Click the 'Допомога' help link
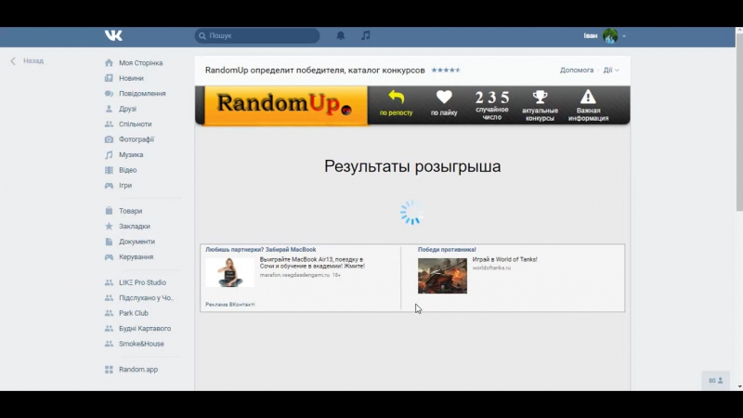Screen dimensions: 743x418 [577, 70]
